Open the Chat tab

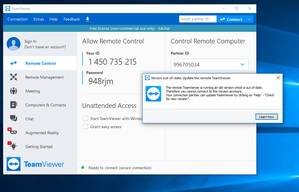pos(40,119)
